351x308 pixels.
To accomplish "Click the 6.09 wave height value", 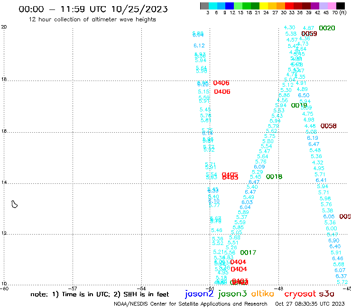I will click(259, 167).
